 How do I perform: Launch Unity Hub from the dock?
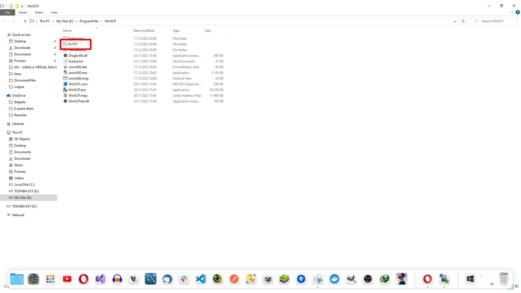[268, 279]
